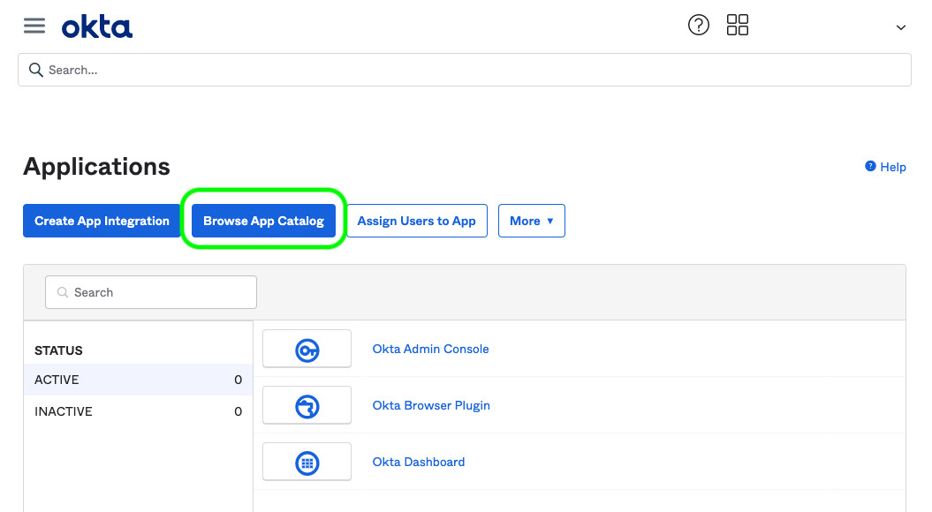Viewport: 932px width, 512px height.
Task: Filter applications by ACTIVE status
Action: pyautogui.click(x=57, y=380)
